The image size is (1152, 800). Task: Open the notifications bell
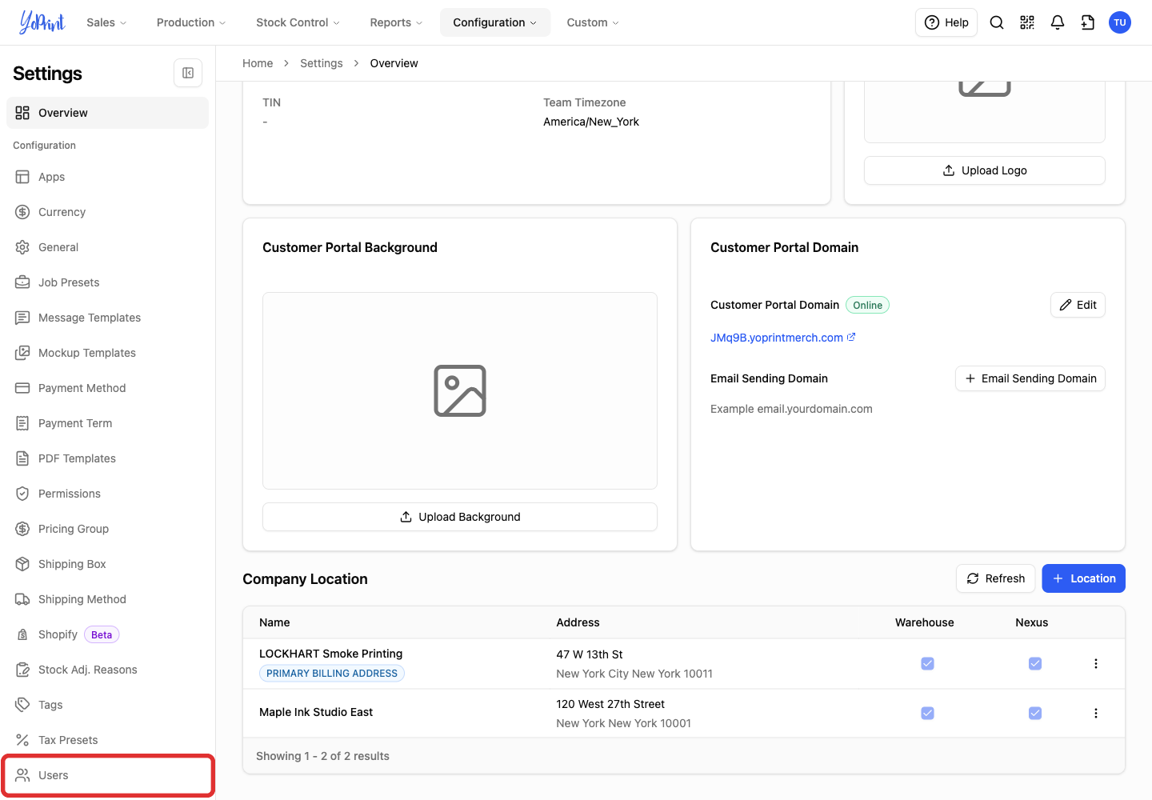[x=1058, y=22]
